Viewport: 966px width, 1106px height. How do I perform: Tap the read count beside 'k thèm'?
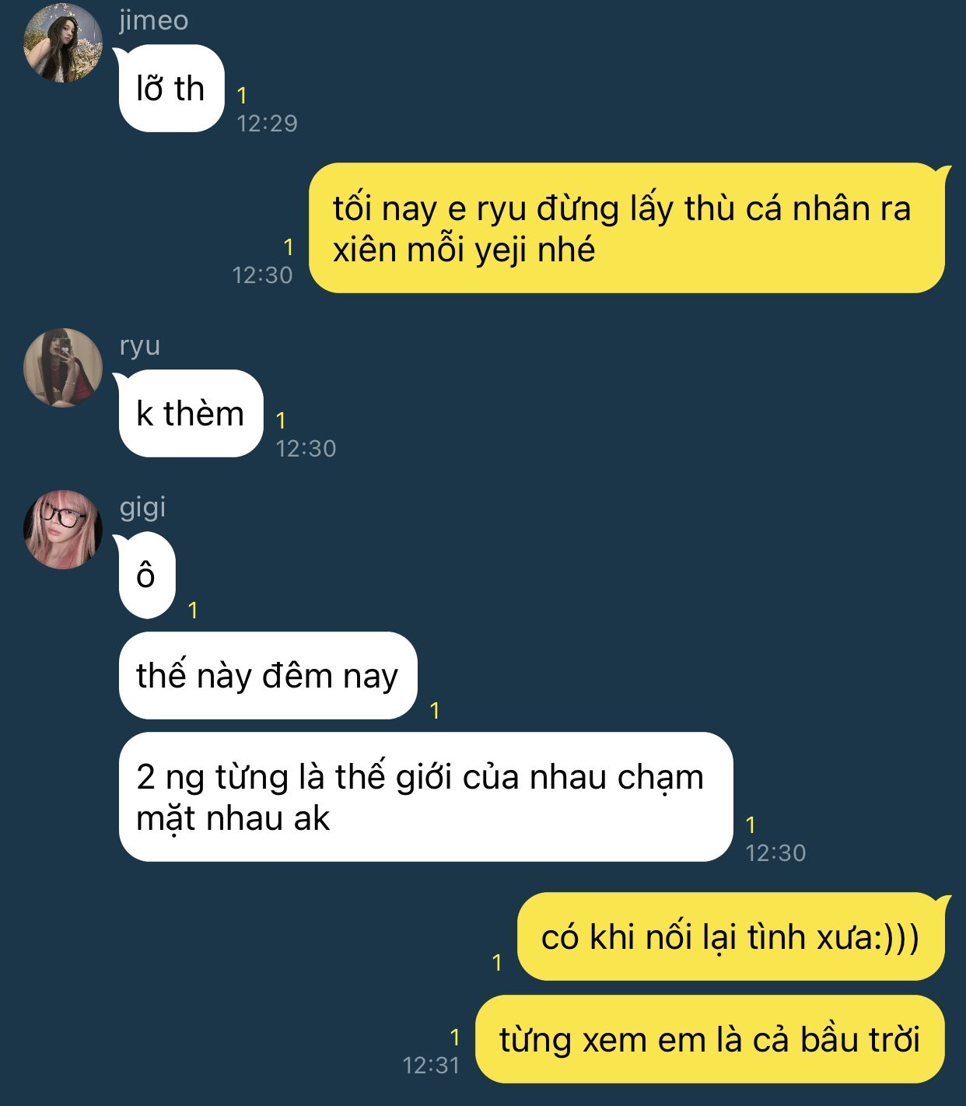click(281, 421)
